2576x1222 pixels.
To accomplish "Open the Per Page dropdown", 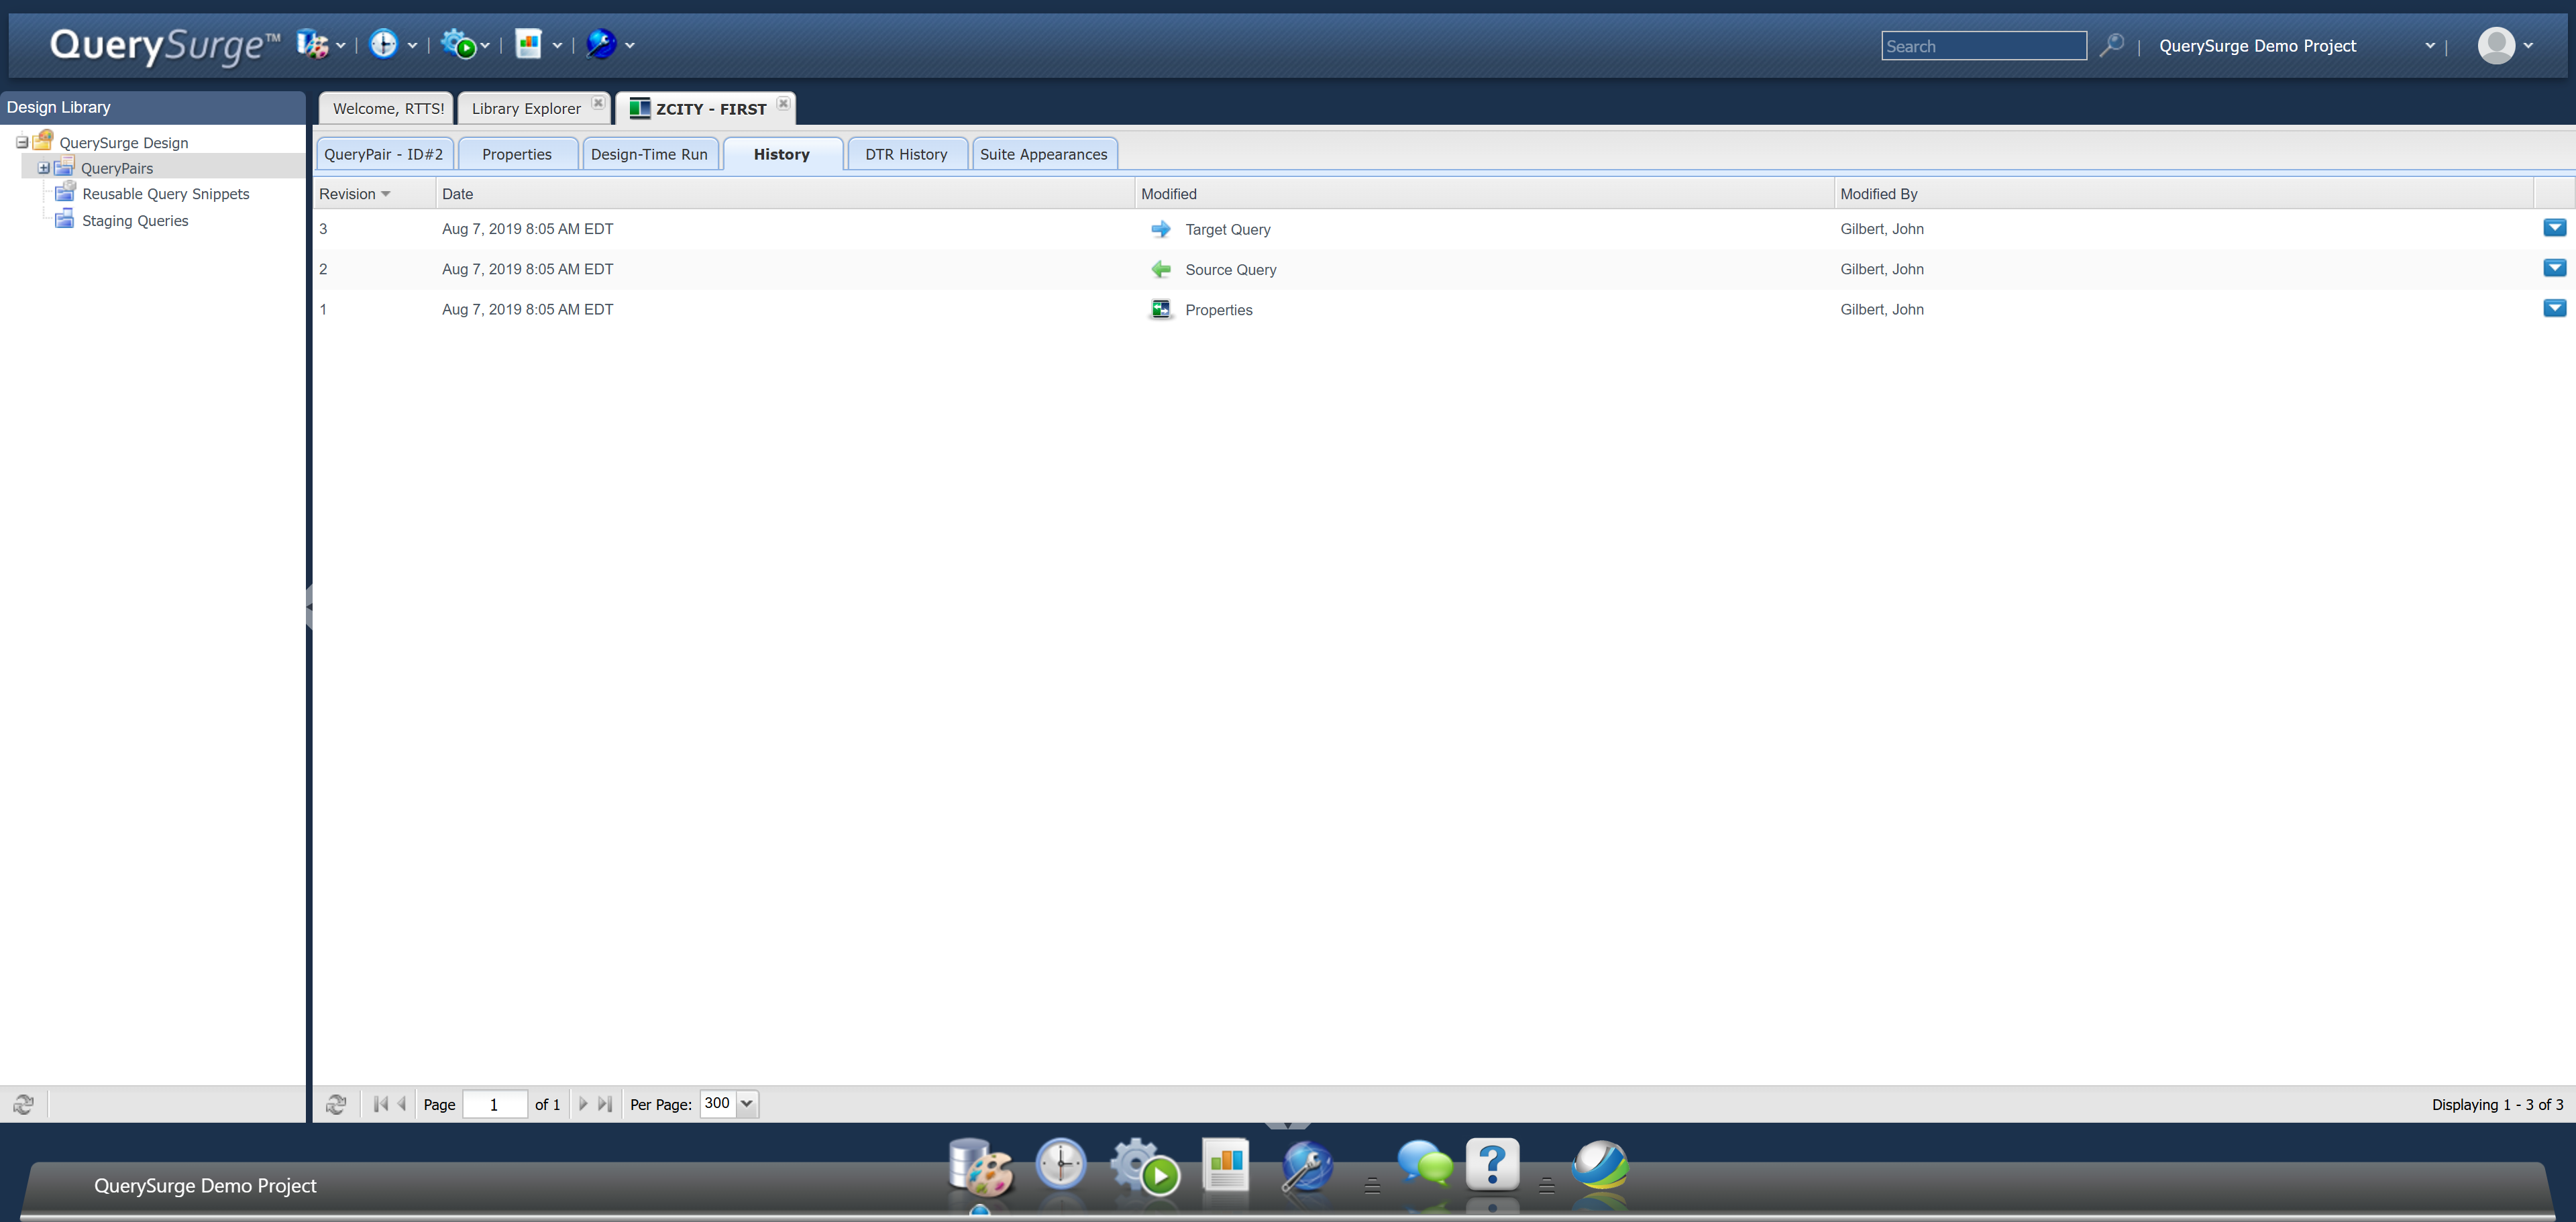I will [x=747, y=1103].
